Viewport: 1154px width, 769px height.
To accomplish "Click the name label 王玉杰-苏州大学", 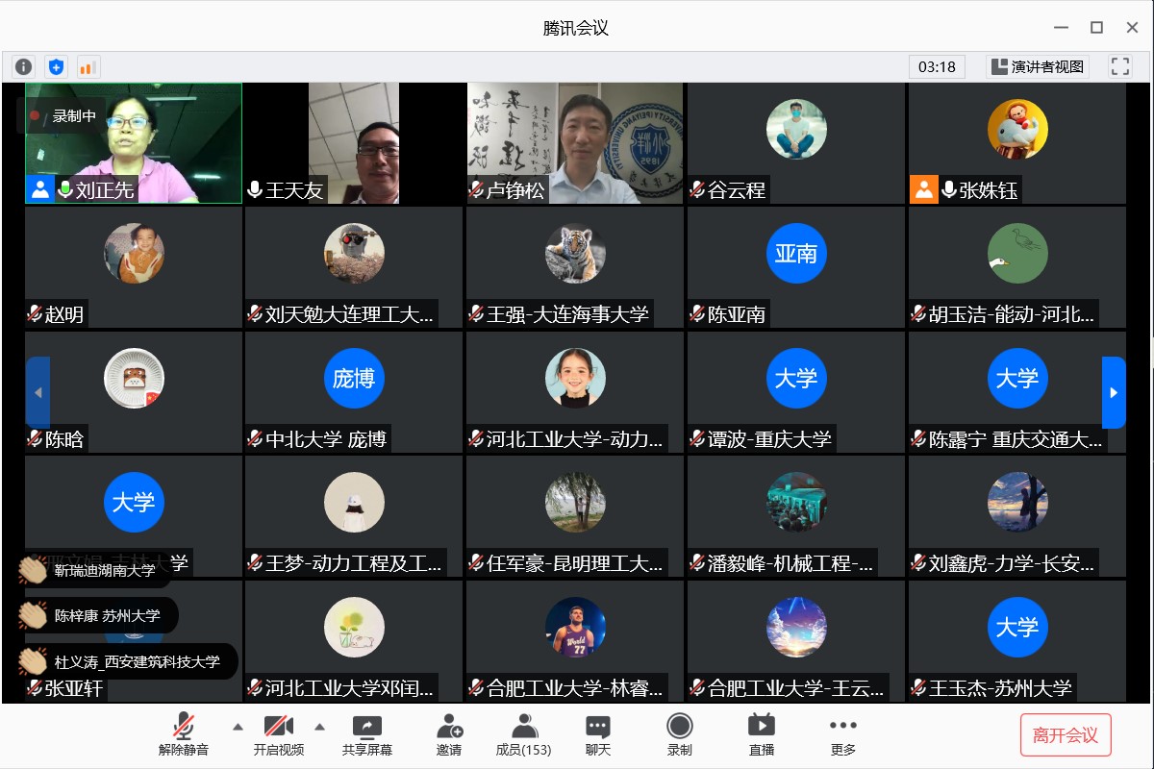I will click(x=1000, y=688).
